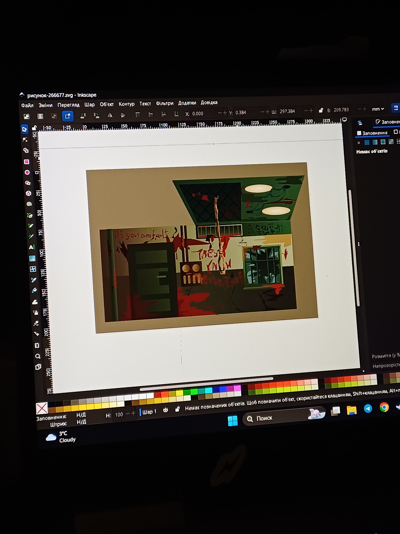
Task: Click flat color fill button
Action: 367,142
